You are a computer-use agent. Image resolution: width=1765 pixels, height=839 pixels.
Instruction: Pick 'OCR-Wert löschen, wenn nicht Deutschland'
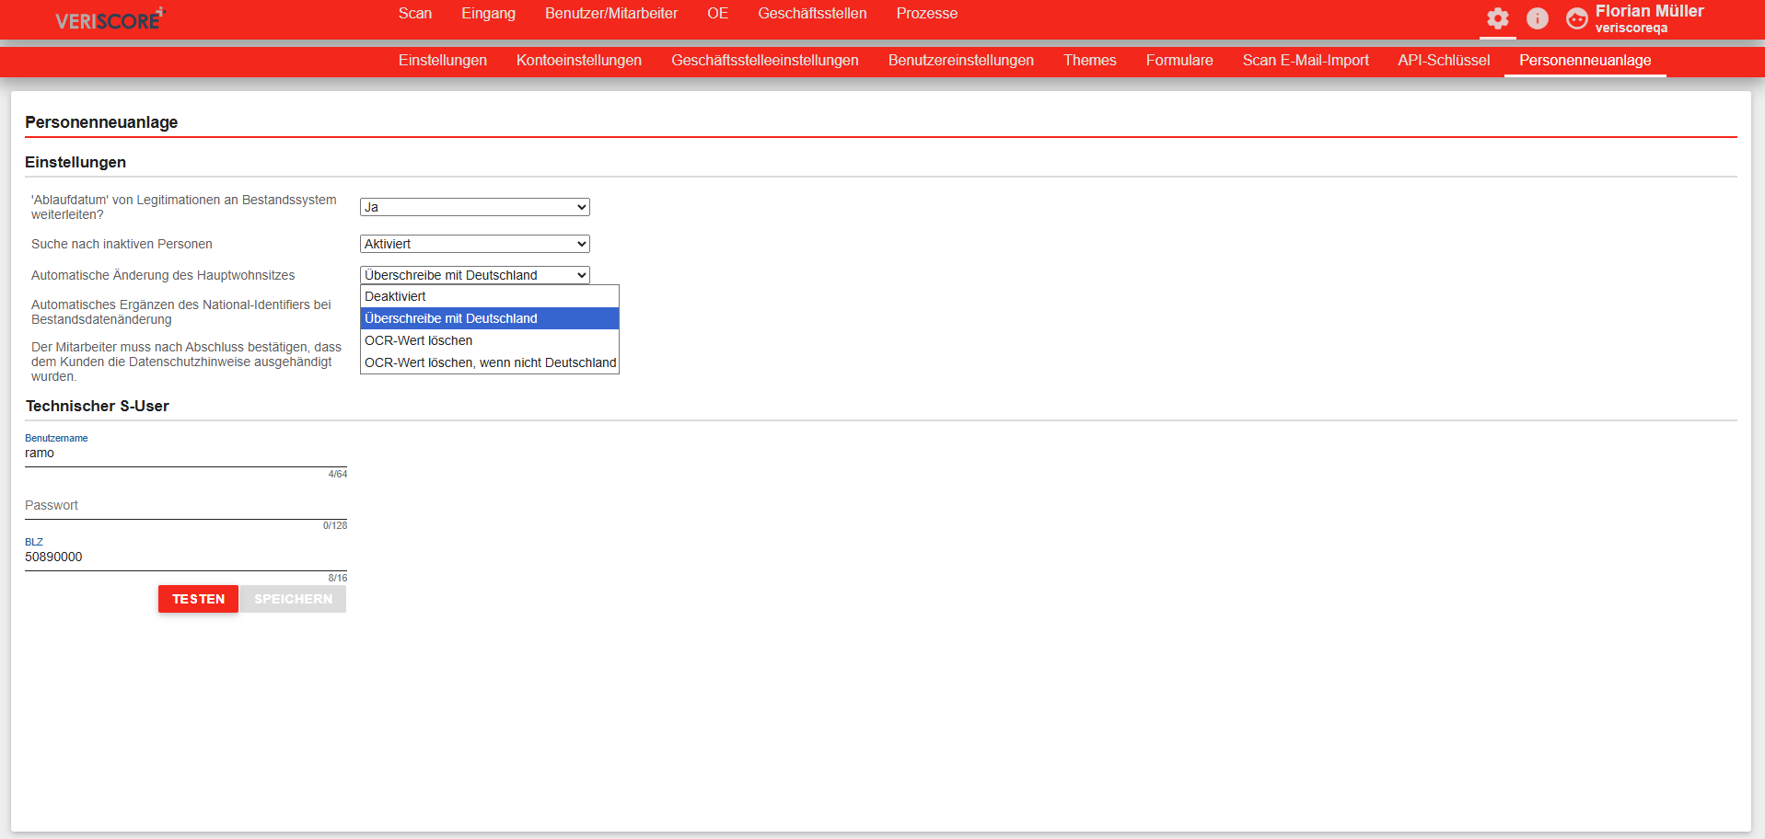[489, 362]
